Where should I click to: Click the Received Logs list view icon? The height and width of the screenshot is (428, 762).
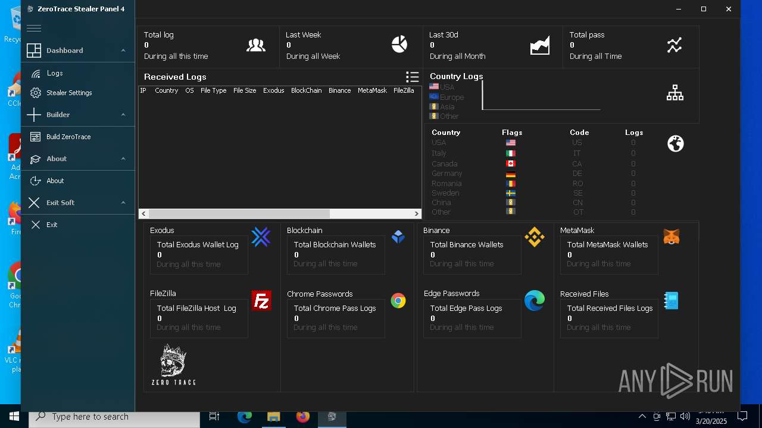tap(412, 77)
